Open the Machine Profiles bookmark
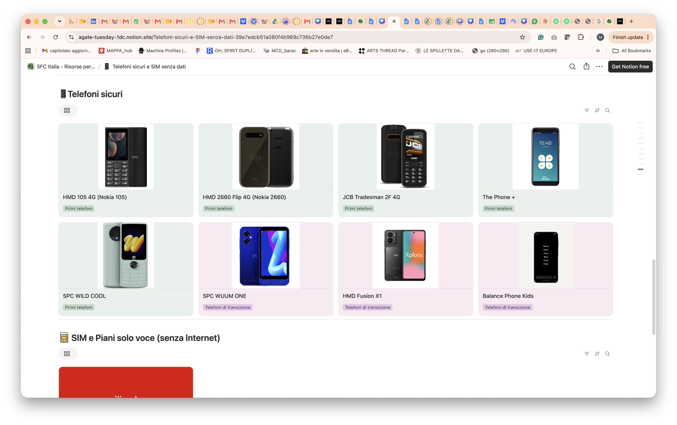Image resolution: width=677 pixels, height=425 pixels. (x=162, y=51)
